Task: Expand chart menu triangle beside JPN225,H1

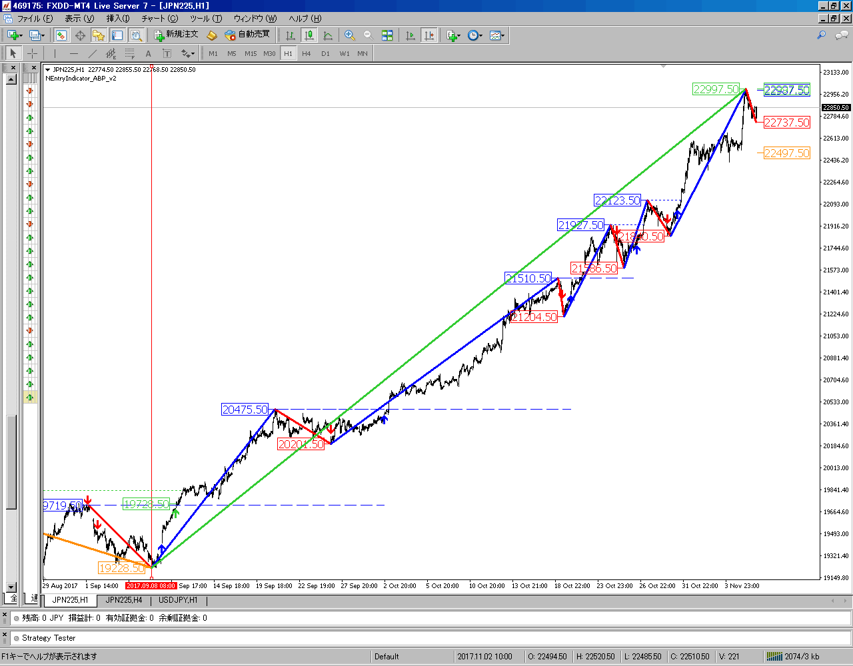Action: pyautogui.click(x=48, y=69)
